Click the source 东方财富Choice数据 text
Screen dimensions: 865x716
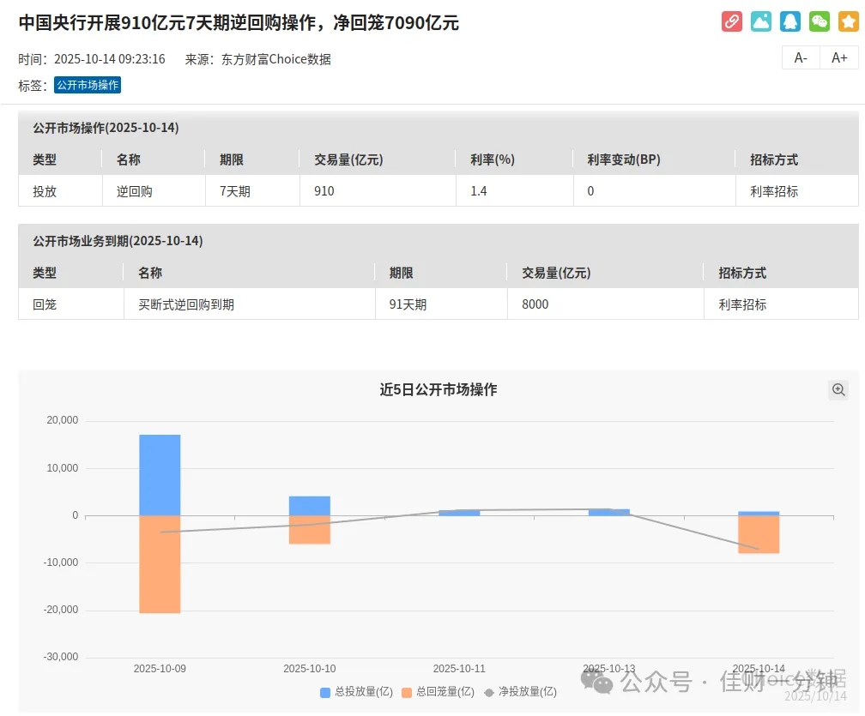pos(275,59)
